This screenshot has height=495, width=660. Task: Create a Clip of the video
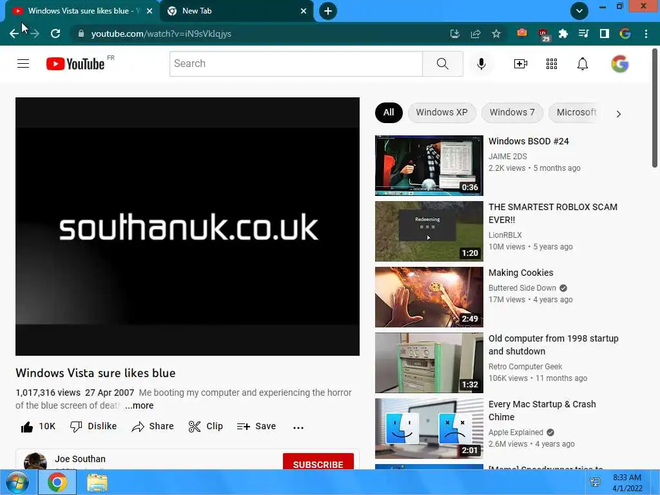(x=206, y=427)
